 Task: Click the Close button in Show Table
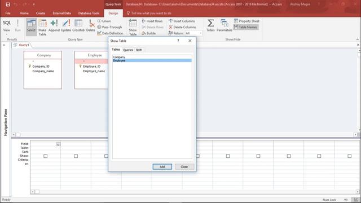(x=184, y=167)
